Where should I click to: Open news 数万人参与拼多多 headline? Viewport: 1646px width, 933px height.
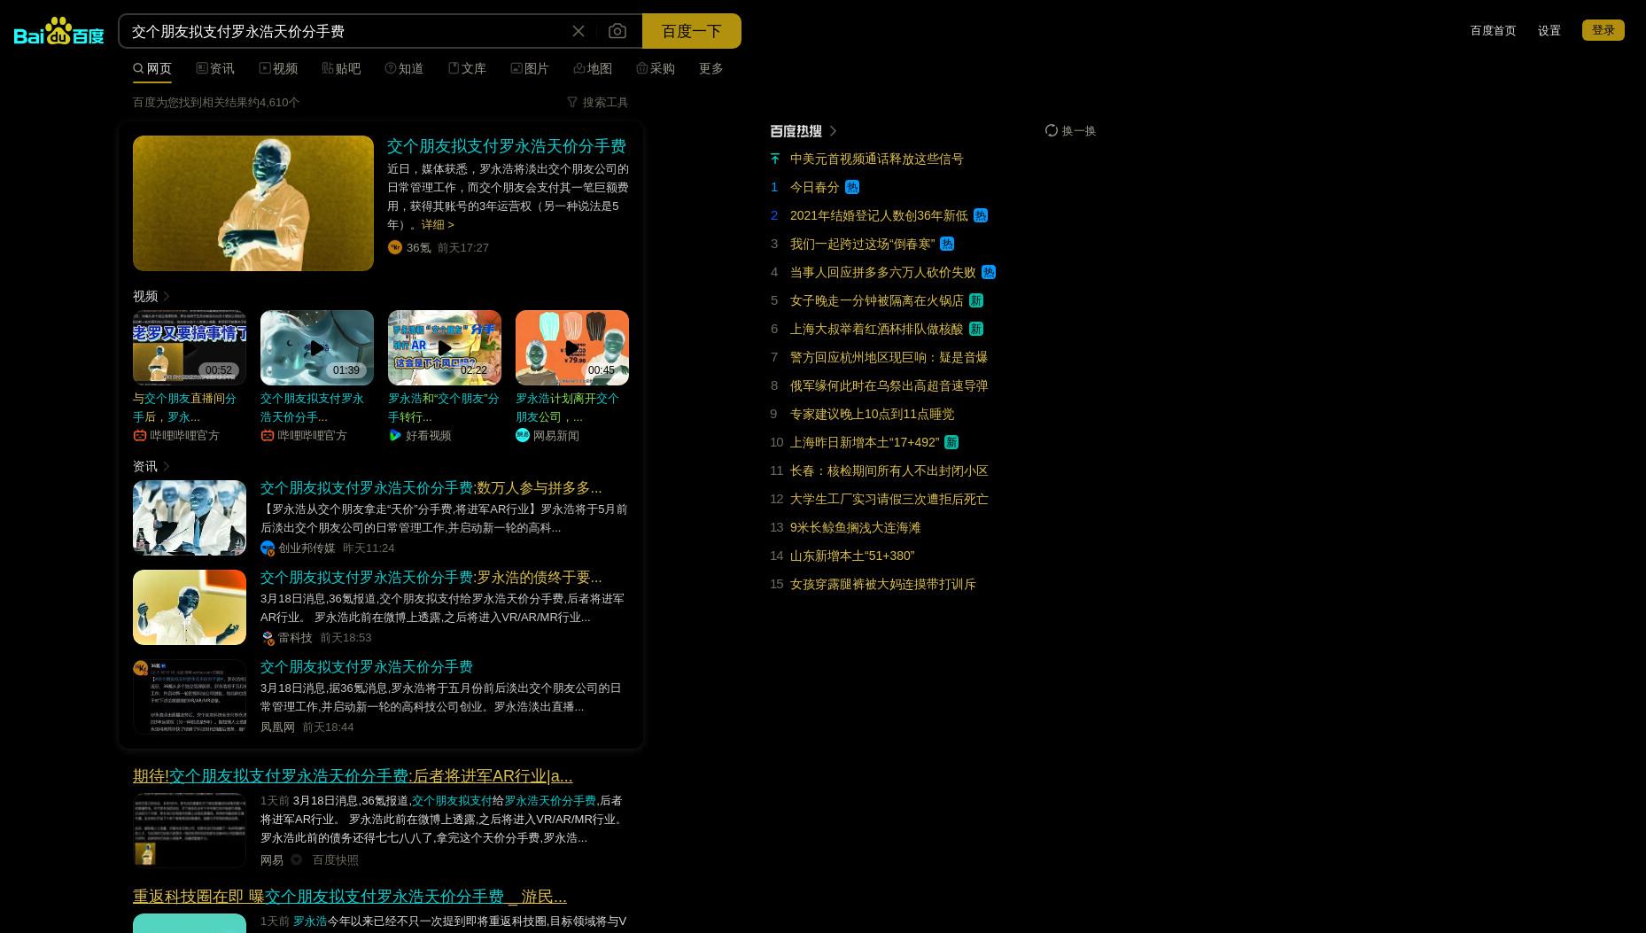click(x=431, y=488)
